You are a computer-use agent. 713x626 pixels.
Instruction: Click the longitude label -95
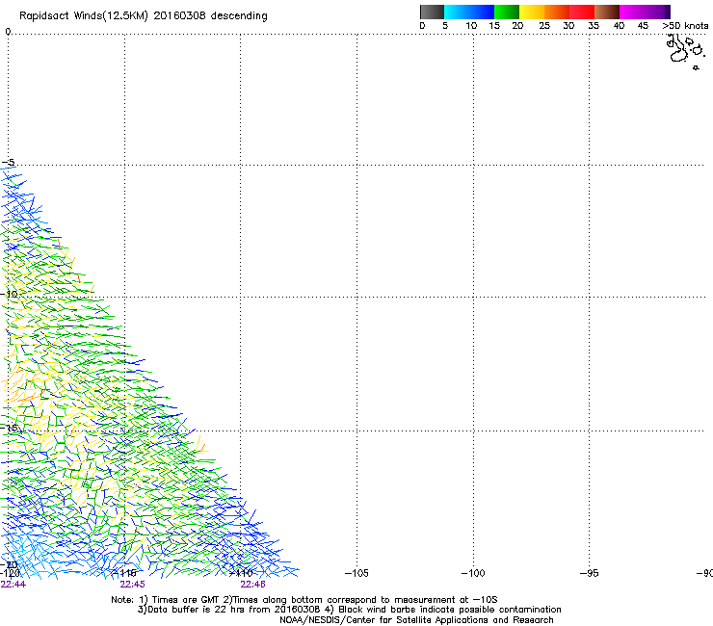(x=590, y=573)
